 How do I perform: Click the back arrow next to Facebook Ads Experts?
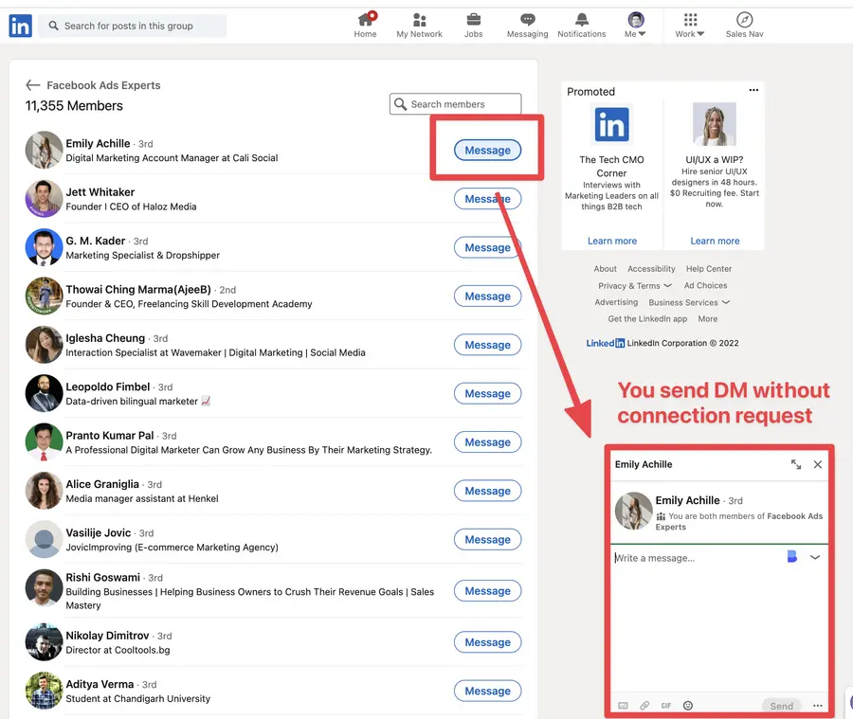coord(33,84)
